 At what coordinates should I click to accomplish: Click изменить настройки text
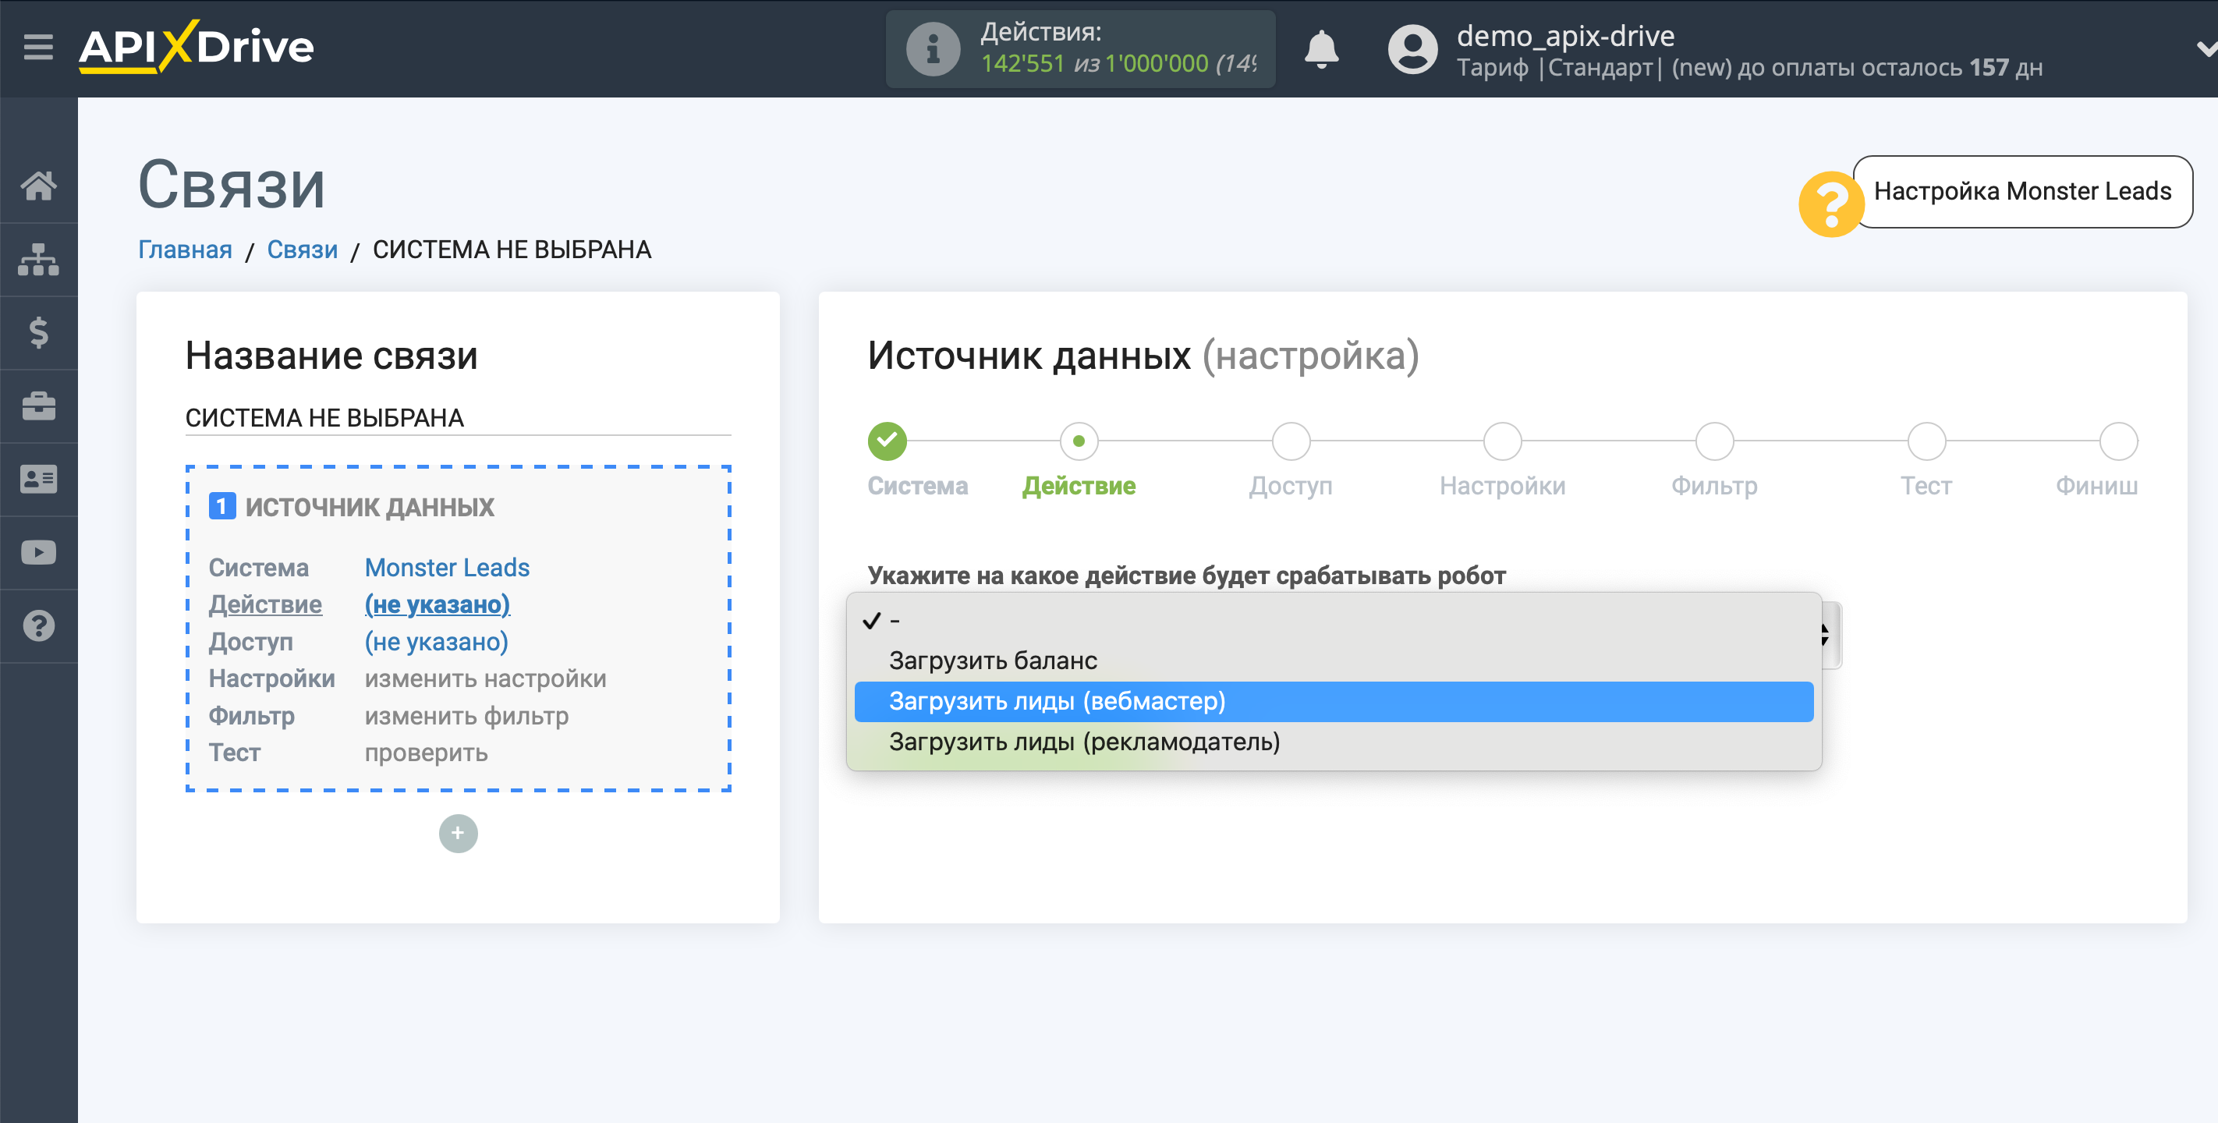pos(485,678)
